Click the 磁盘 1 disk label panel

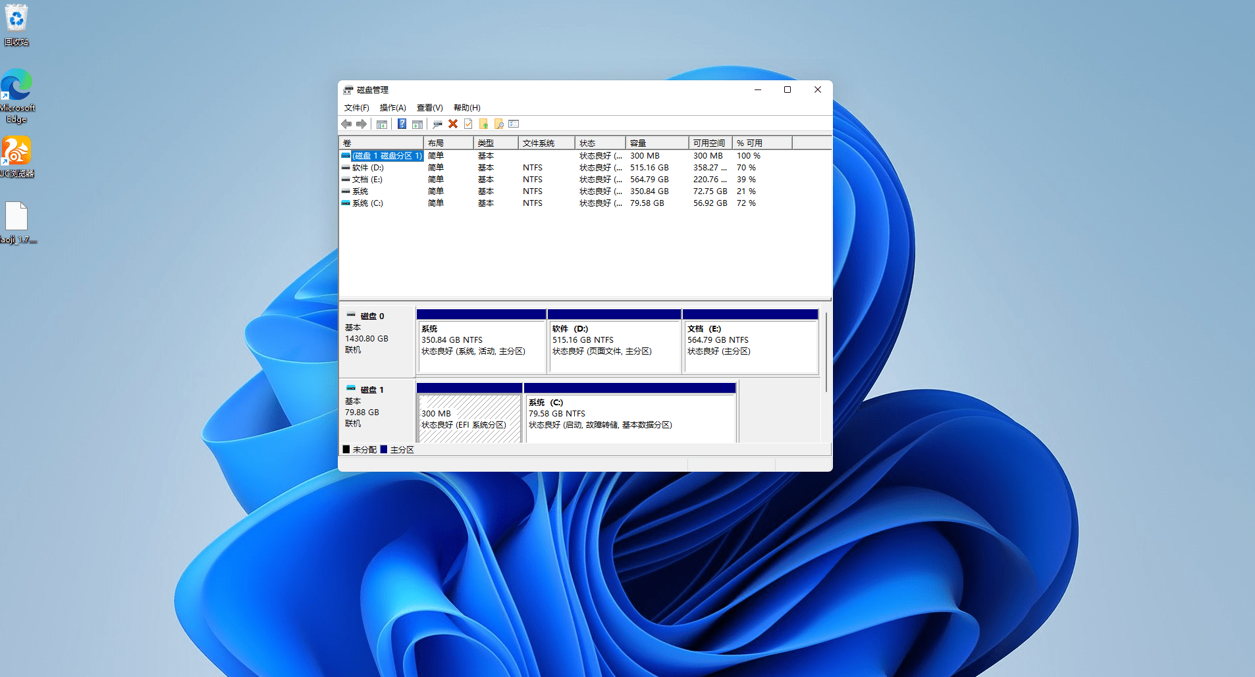point(377,411)
